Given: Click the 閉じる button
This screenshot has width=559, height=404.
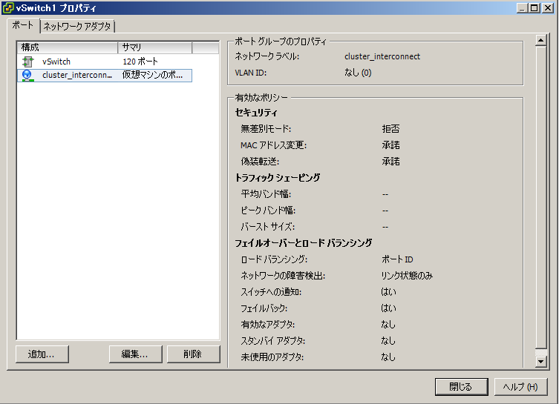Looking at the screenshot, I should tap(461, 386).
